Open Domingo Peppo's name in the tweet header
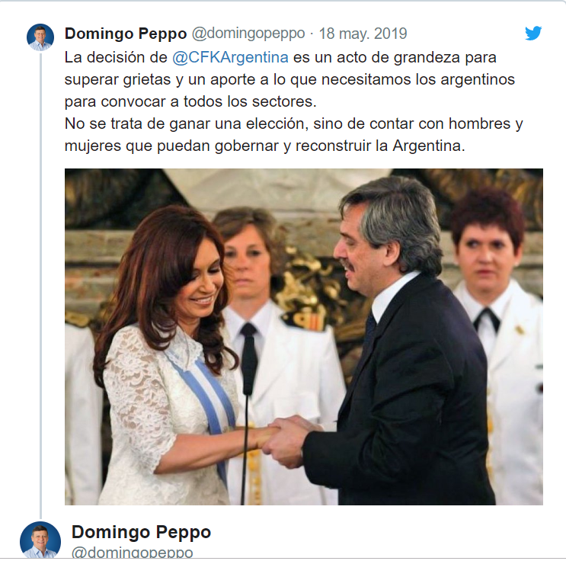This screenshot has width=566, height=561. tap(126, 34)
